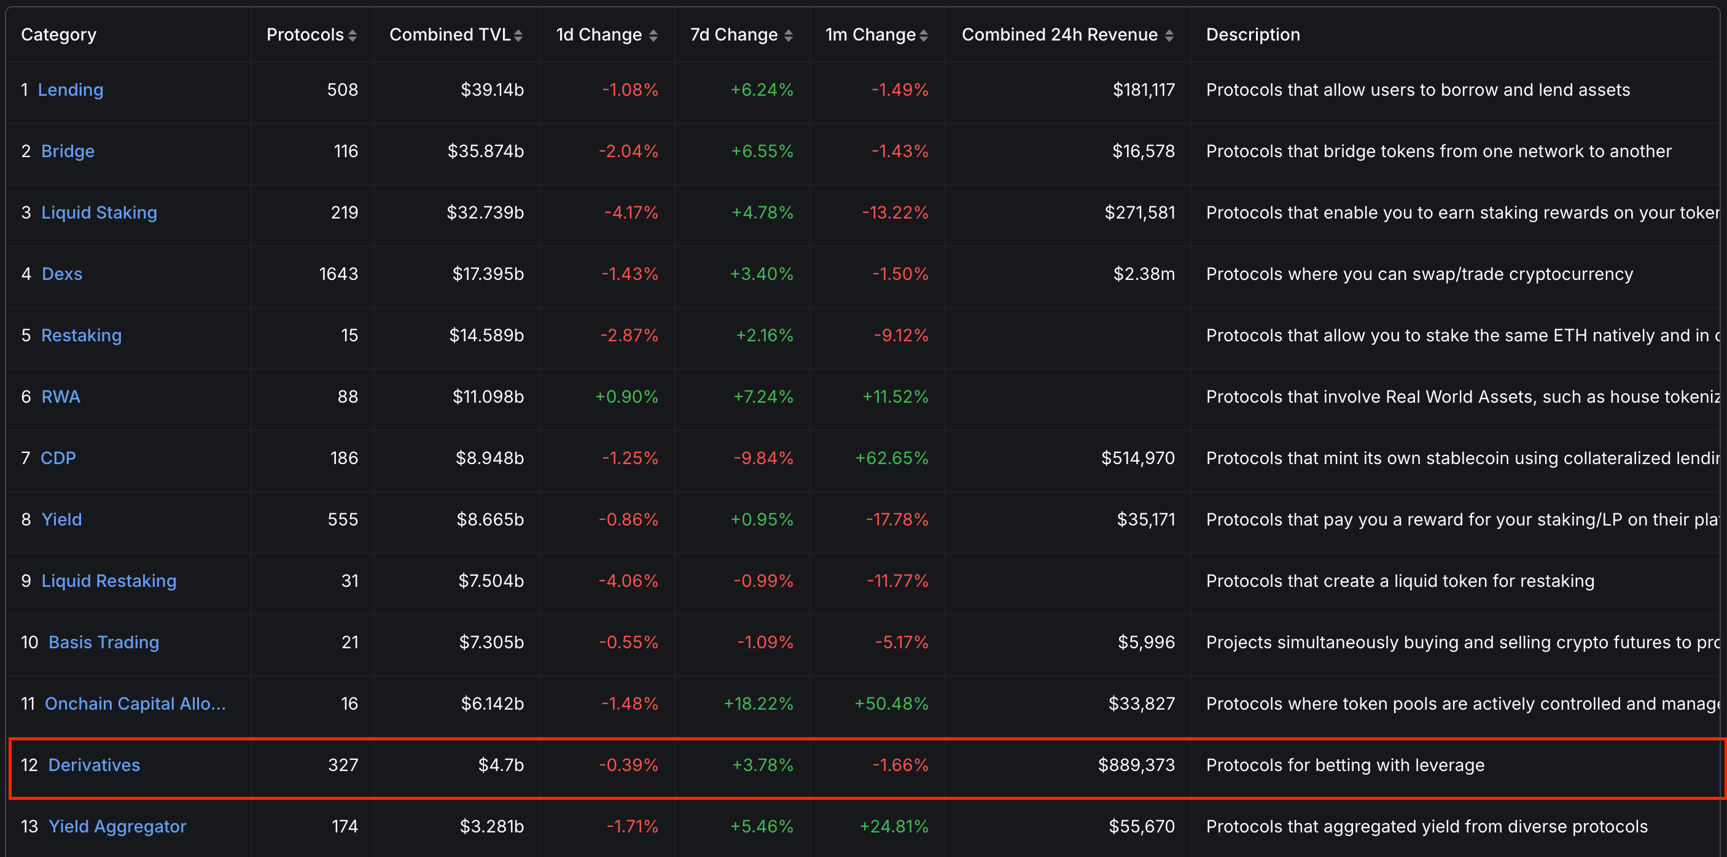The image size is (1727, 857).
Task: Select the Bridge category
Action: pyautogui.click(x=68, y=151)
